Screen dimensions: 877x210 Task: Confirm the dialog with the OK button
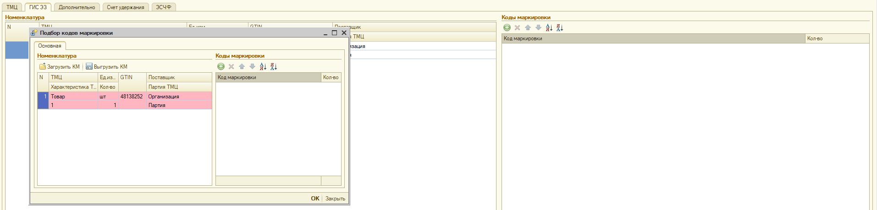point(315,199)
